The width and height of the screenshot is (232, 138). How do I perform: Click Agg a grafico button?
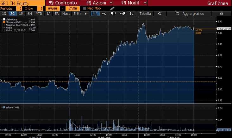tap(189, 14)
